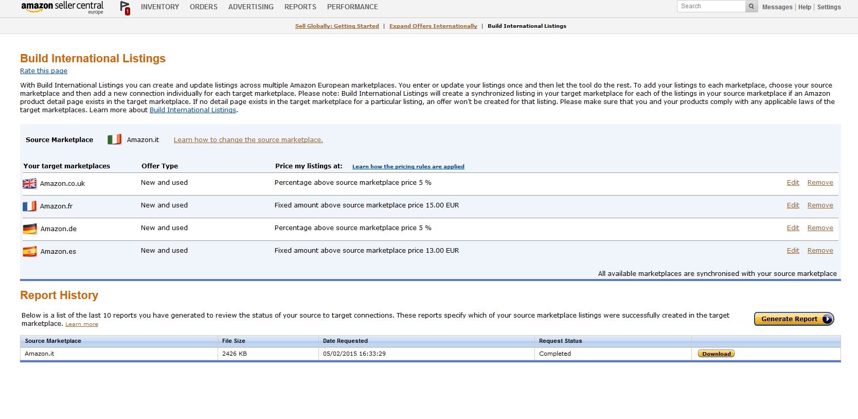Image resolution: width=858 pixels, height=419 pixels.
Task: Select Amazon.de marketplace name
Action: coord(59,229)
